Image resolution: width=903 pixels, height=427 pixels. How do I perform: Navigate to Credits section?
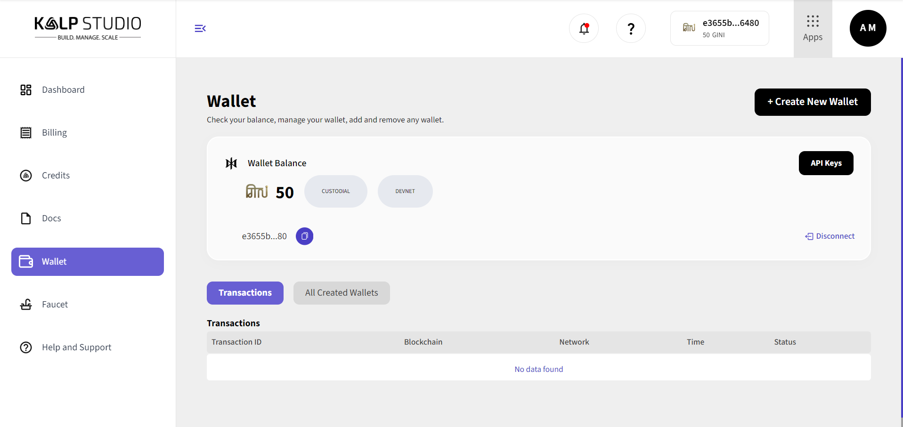pos(56,176)
